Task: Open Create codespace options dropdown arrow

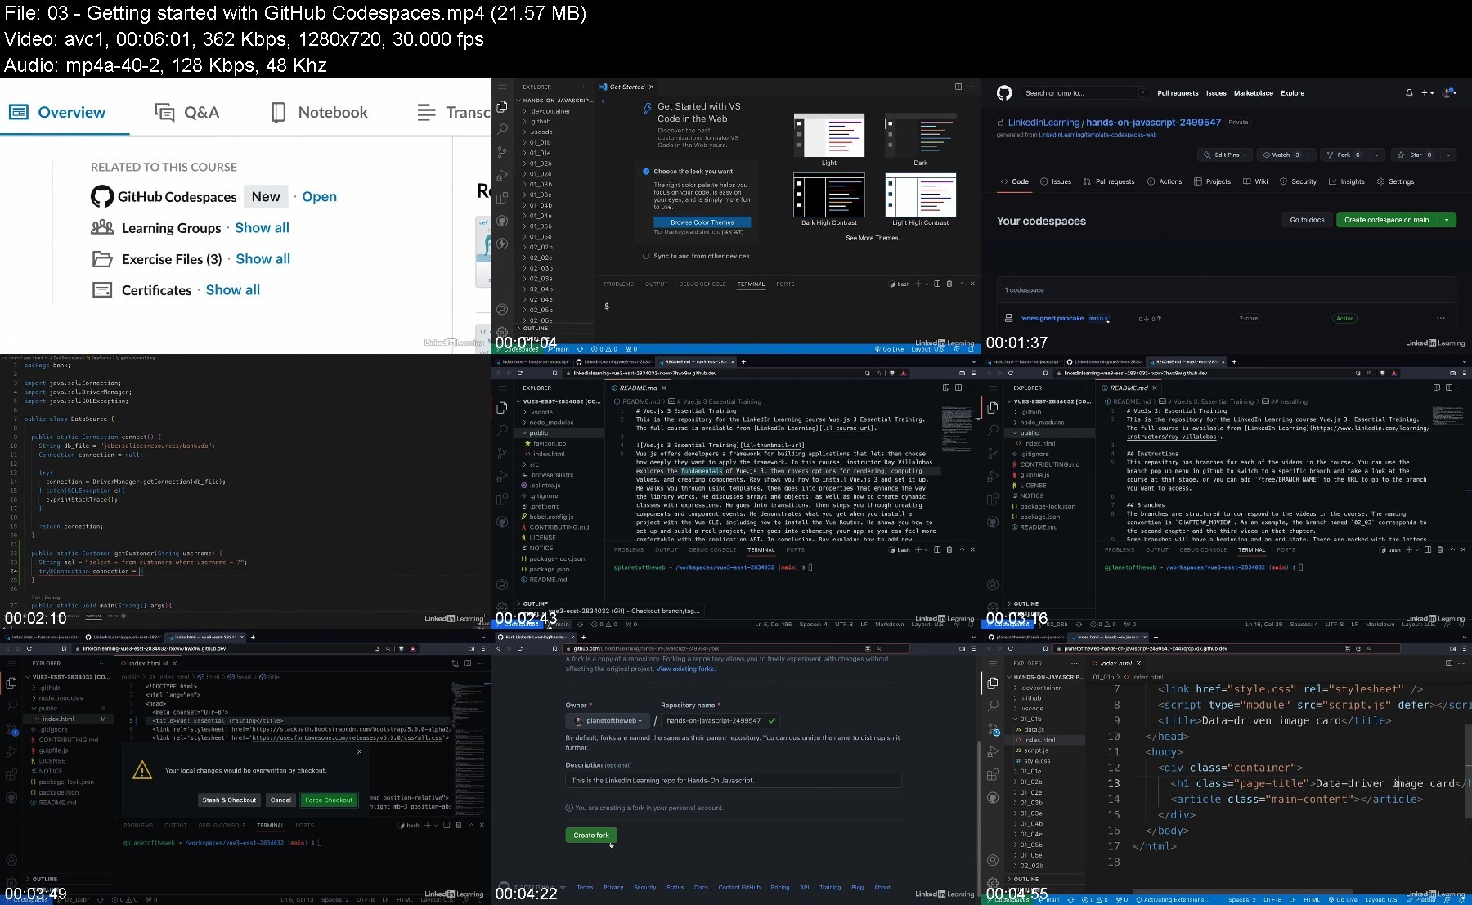Action: 1447,220
